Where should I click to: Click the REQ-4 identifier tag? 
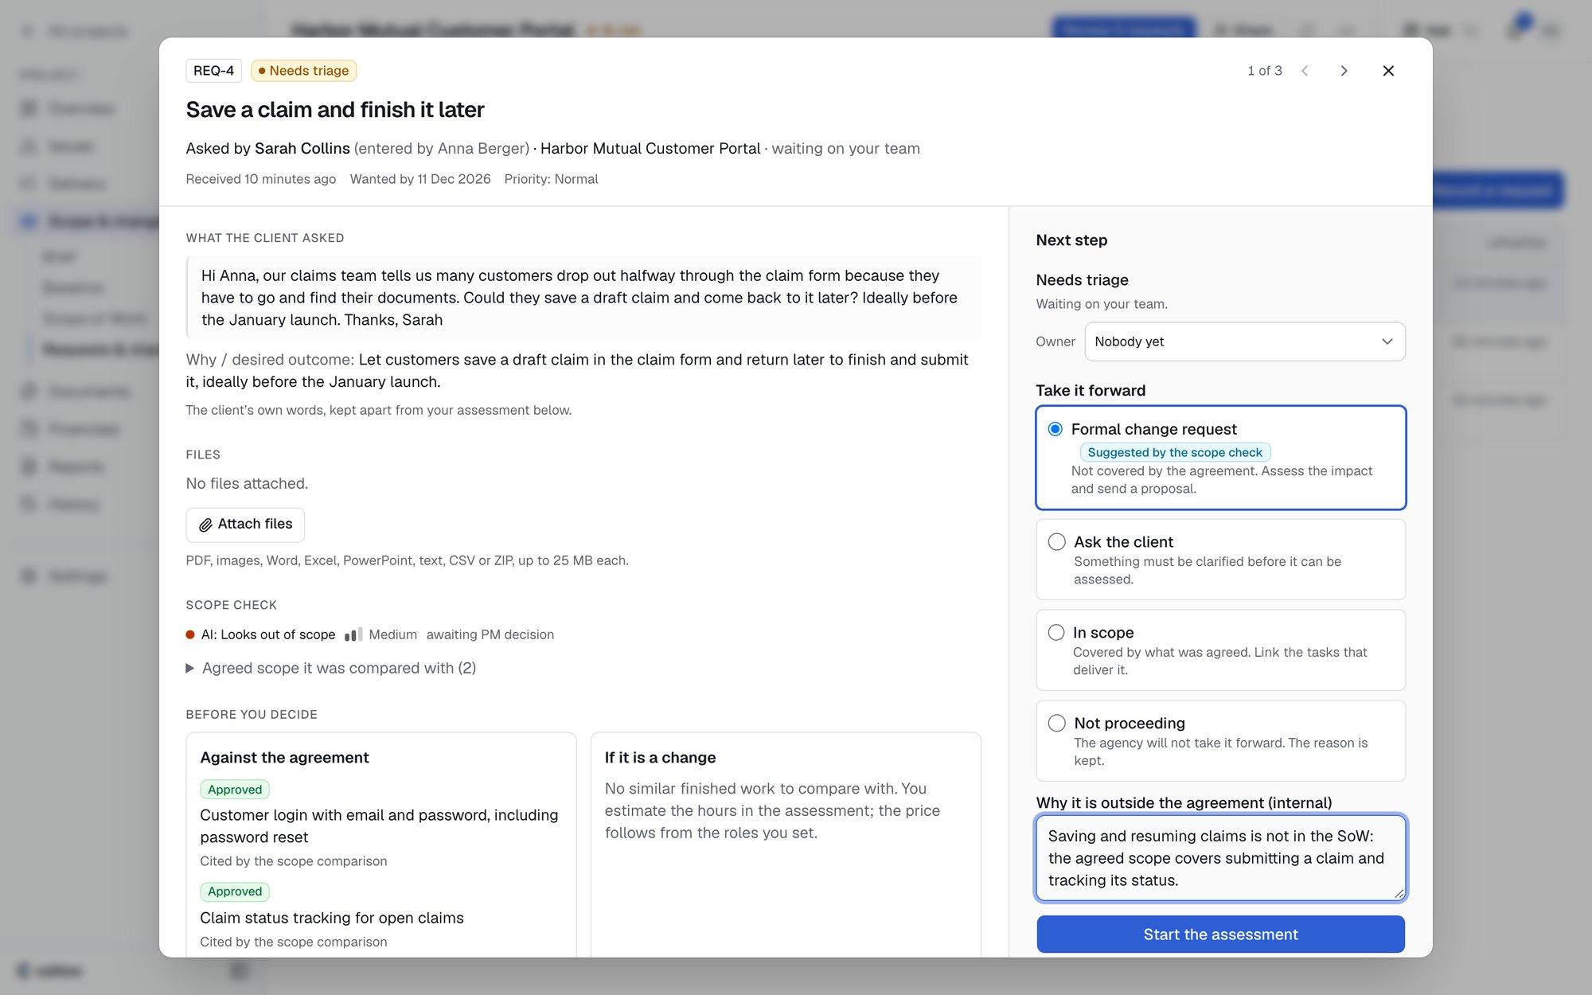[x=213, y=71]
